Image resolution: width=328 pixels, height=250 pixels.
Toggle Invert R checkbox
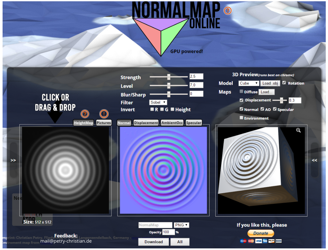(152, 109)
